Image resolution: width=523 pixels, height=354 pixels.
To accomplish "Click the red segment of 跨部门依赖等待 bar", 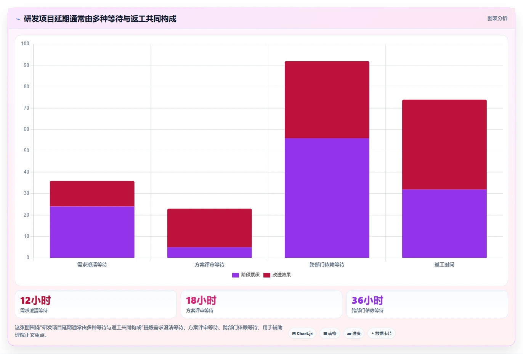I will (x=327, y=100).
